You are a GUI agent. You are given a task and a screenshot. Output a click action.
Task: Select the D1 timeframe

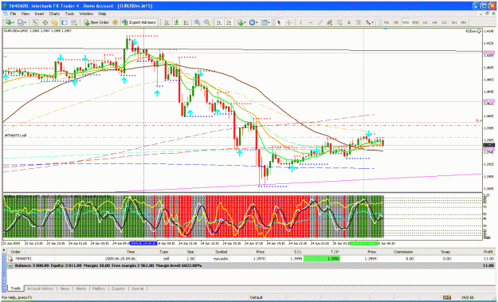point(445,22)
